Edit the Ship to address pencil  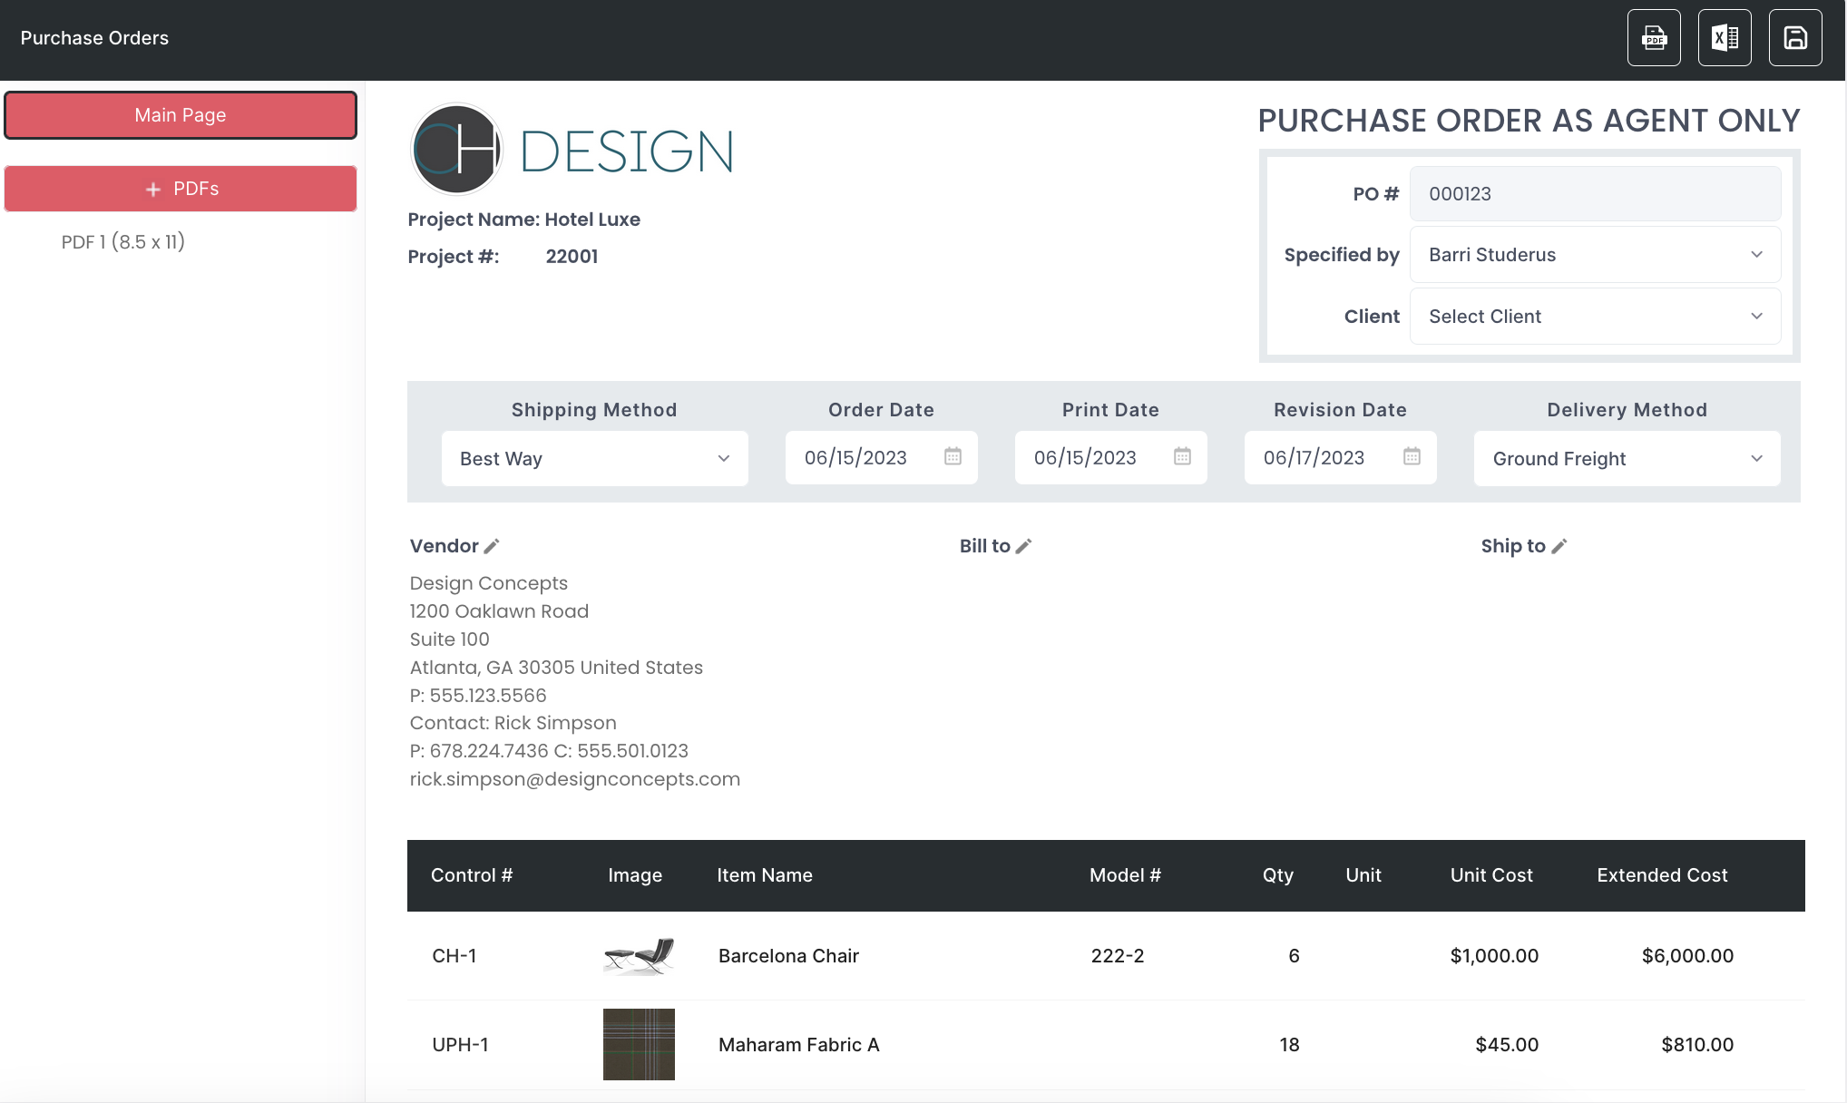point(1559,546)
